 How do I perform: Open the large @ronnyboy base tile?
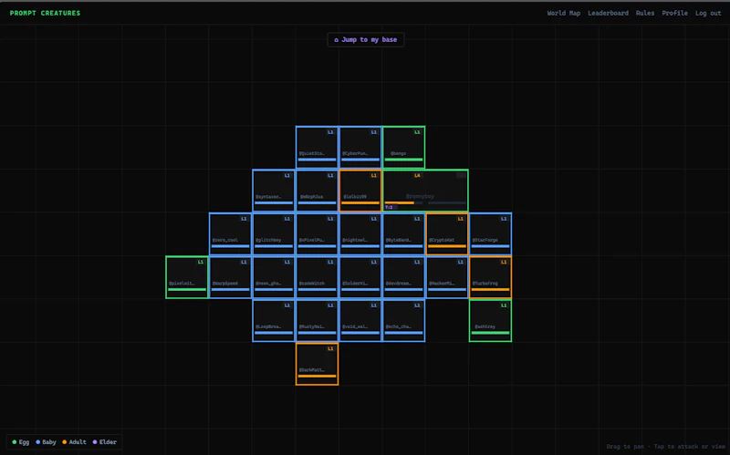click(x=425, y=191)
